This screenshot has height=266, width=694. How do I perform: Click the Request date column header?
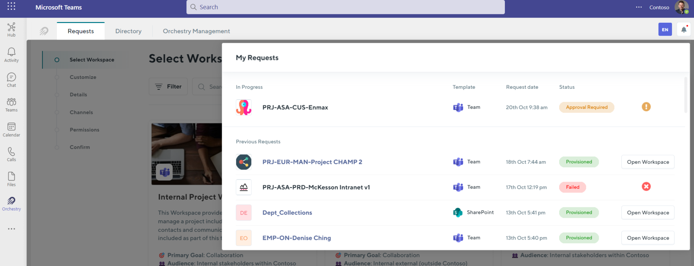click(522, 87)
